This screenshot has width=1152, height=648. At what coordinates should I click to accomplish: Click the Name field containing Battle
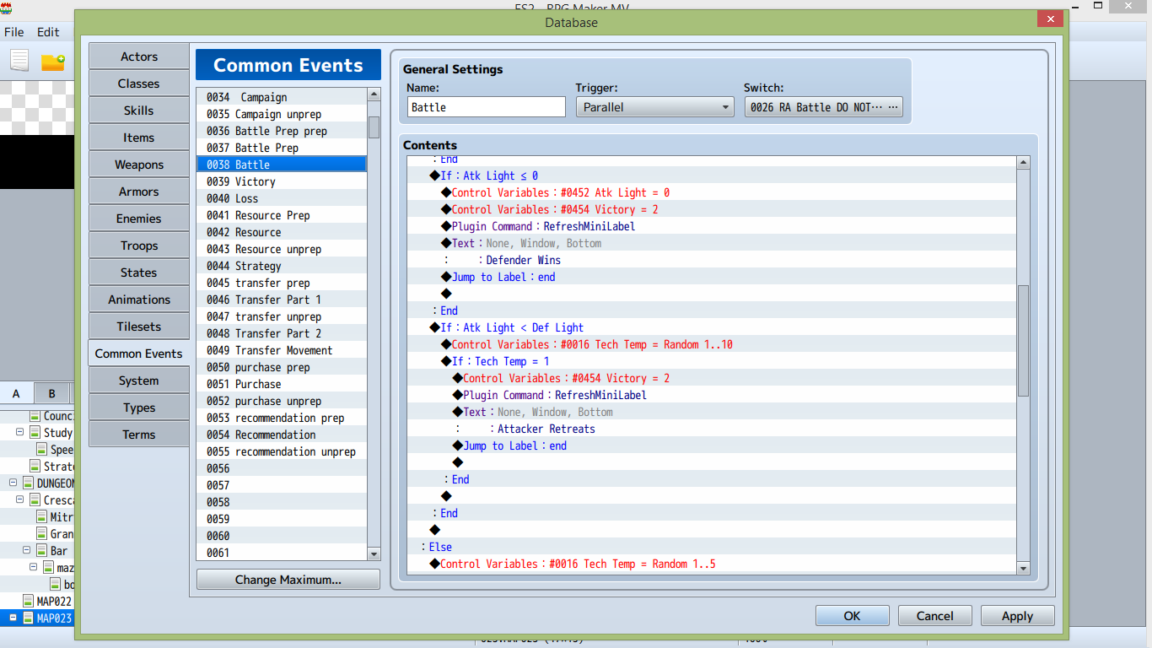[487, 107]
